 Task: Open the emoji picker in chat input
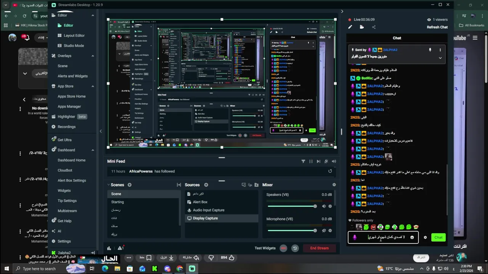click(x=412, y=237)
